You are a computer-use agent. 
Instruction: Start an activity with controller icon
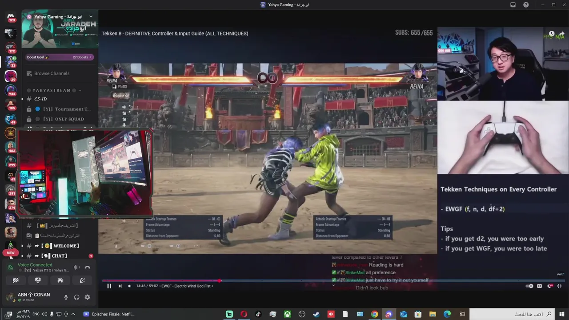tap(60, 280)
